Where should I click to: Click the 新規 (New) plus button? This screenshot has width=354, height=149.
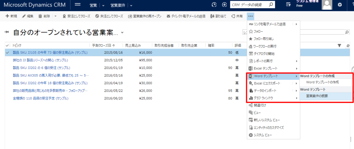coord(11,16)
